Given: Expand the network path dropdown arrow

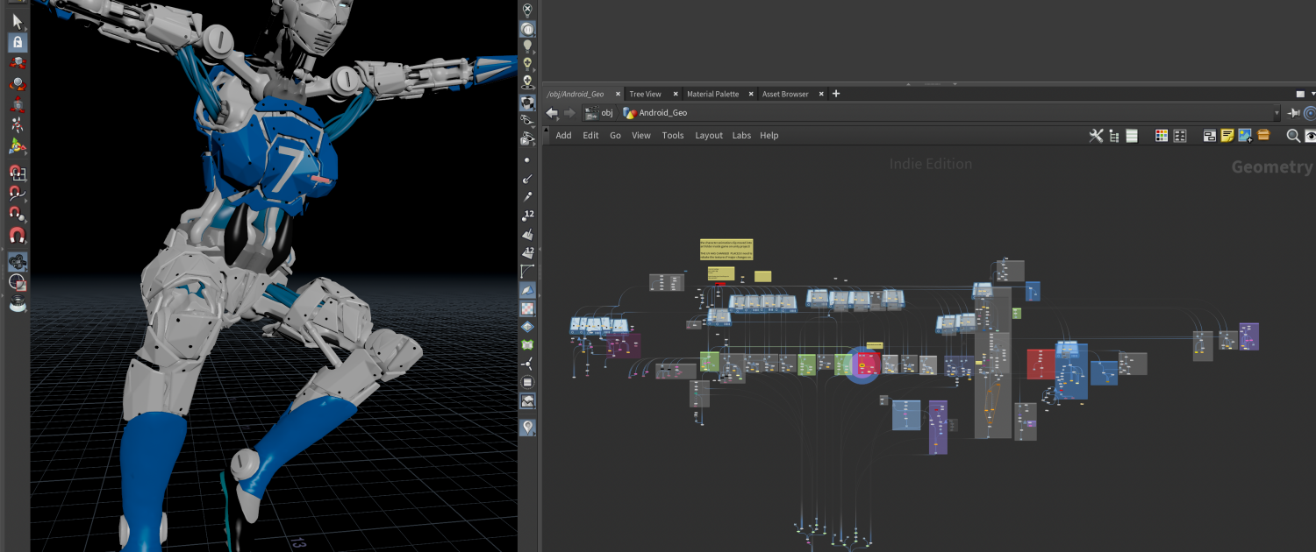Looking at the screenshot, I should point(1277,113).
